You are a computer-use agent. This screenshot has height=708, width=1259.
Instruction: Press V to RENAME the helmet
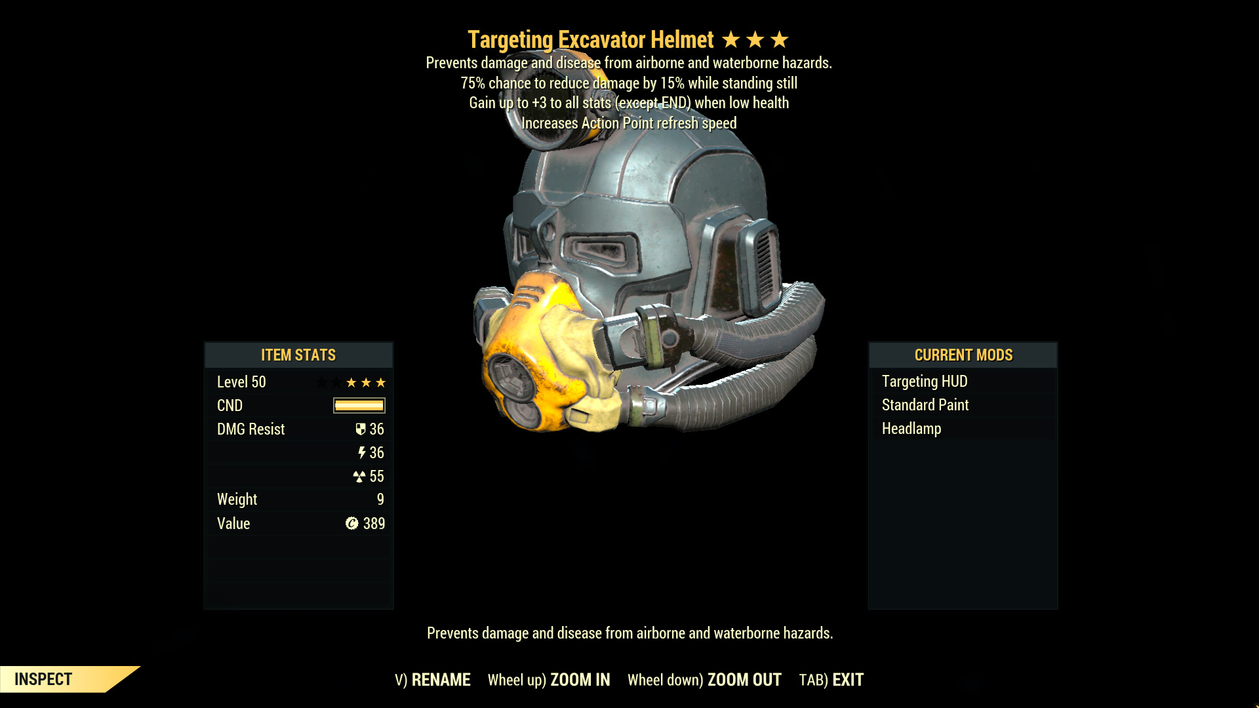[x=442, y=679]
